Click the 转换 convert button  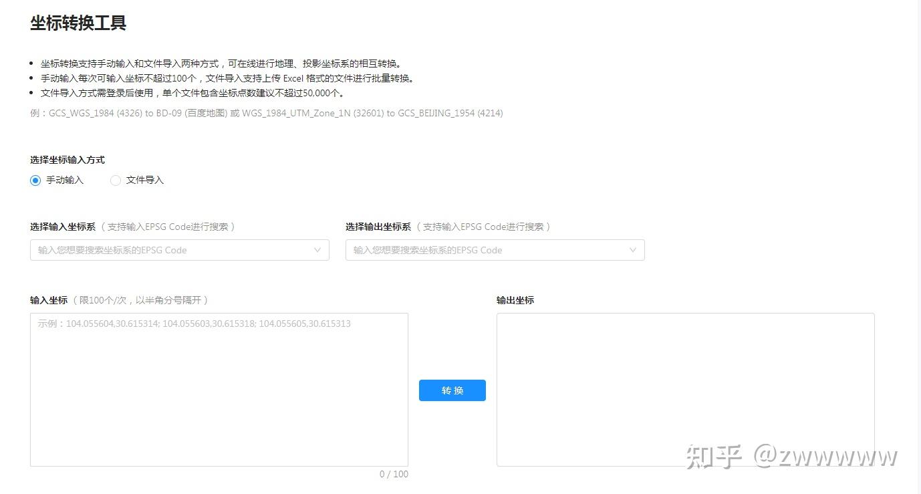[x=452, y=390]
